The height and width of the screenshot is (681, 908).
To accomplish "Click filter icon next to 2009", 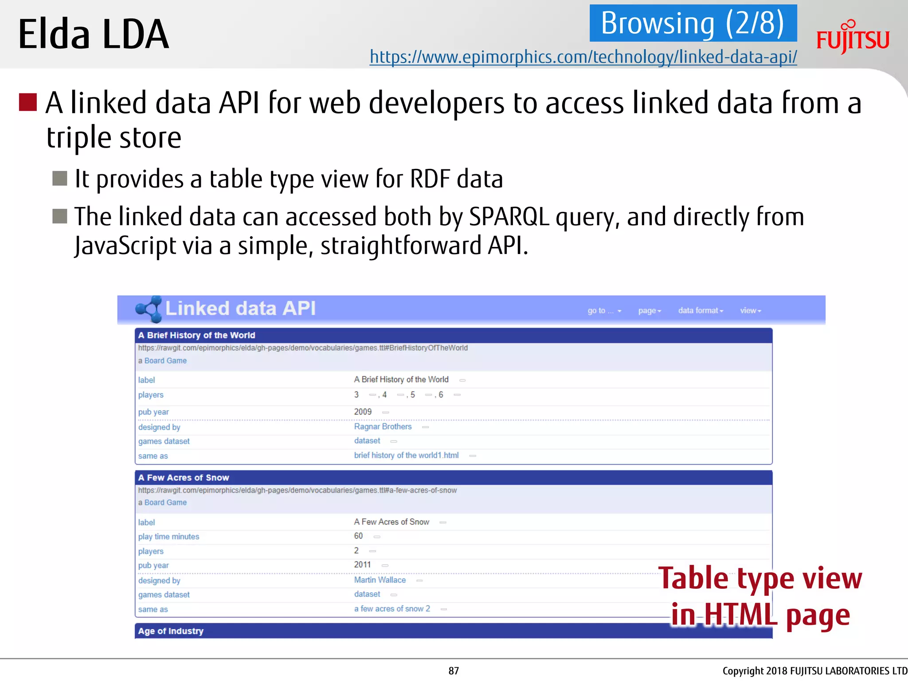I will (386, 412).
